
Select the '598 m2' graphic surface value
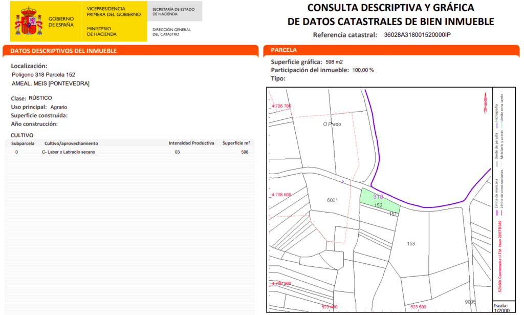[334, 62]
